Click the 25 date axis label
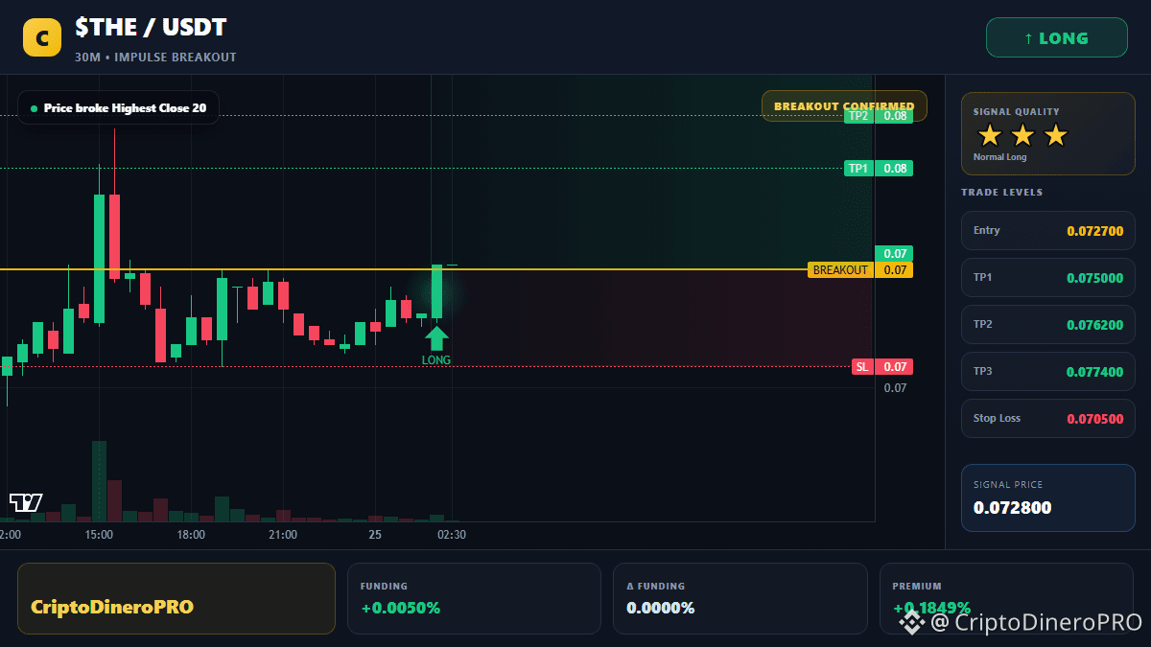The width and height of the screenshot is (1151, 647). (375, 535)
